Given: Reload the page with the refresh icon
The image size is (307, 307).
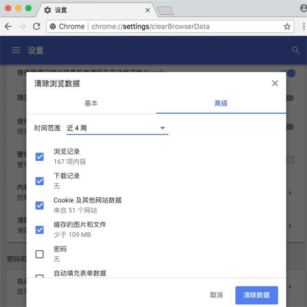Looking at the screenshot, I should coord(36,26).
